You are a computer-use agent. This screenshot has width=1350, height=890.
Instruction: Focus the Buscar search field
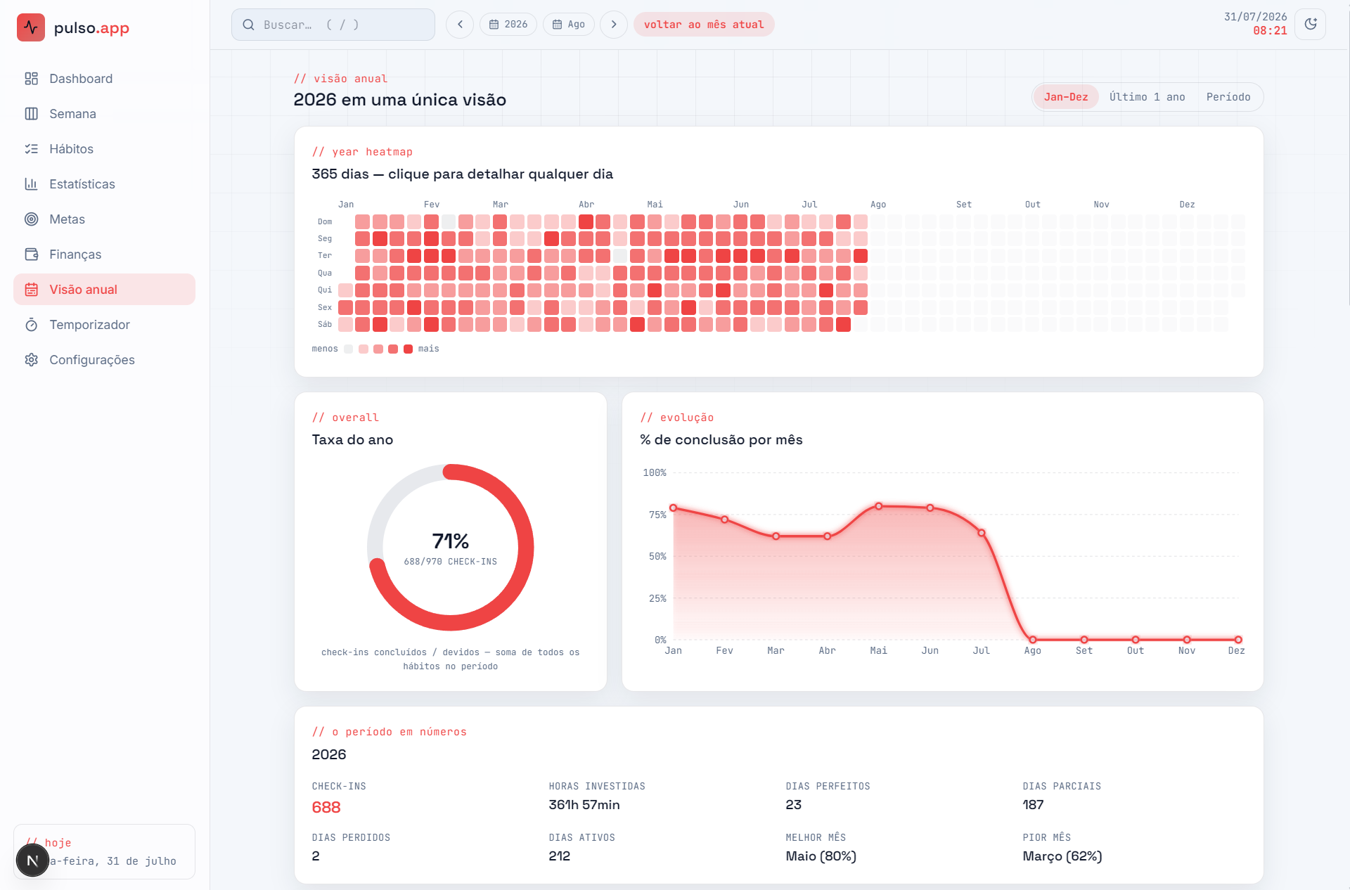tap(333, 25)
